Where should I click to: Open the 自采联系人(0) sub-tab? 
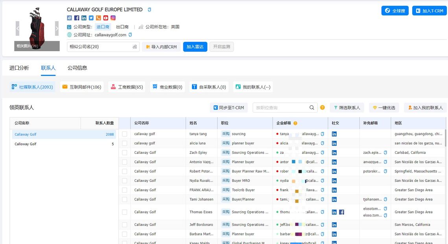(x=209, y=87)
